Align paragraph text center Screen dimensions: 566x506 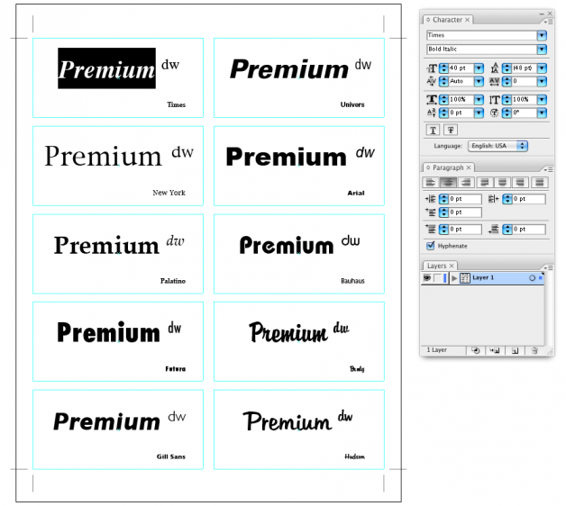click(448, 182)
